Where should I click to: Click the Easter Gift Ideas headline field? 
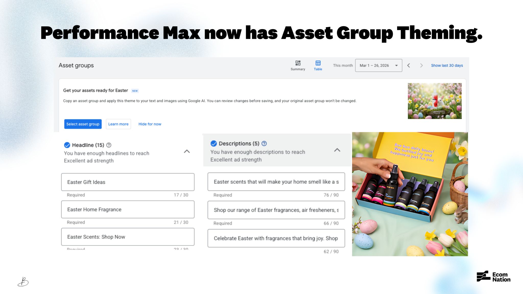point(127,182)
